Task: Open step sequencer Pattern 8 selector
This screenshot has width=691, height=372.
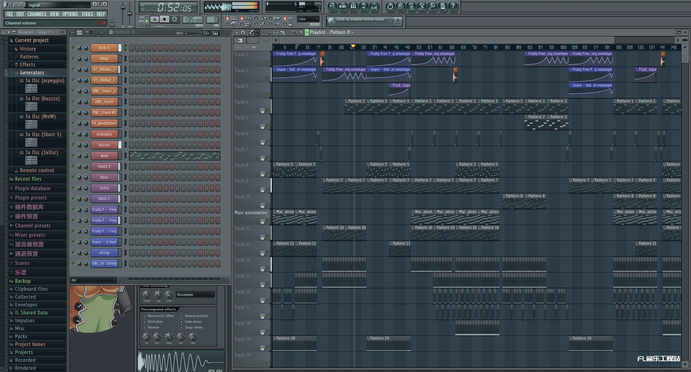Action: coord(124,32)
